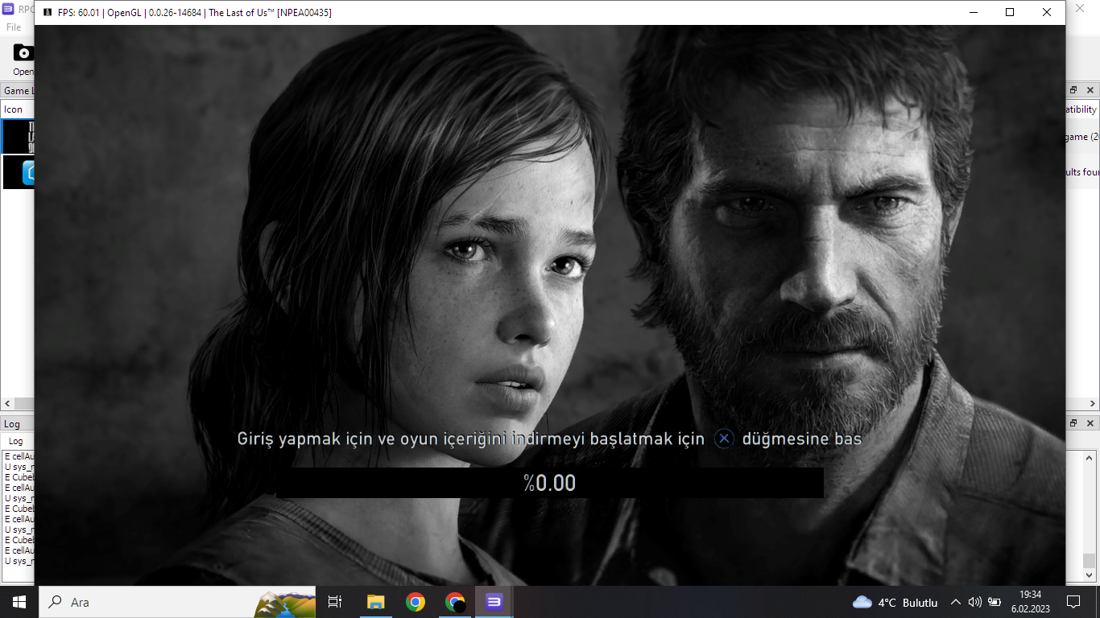Float the Game List dock panel

coord(1073,90)
